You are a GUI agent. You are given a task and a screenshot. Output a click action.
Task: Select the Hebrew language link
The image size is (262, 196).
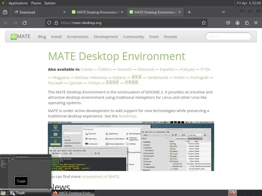point(205,69)
